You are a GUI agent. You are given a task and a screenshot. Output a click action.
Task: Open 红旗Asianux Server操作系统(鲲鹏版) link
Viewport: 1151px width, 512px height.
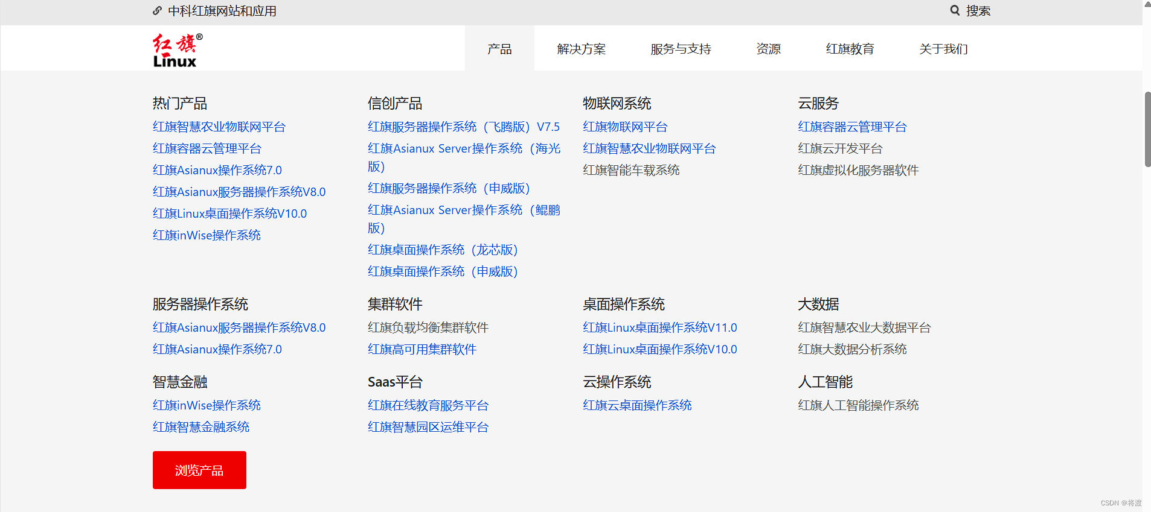pos(464,219)
